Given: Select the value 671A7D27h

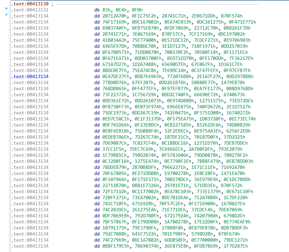Looking at the screenshot, I should [115, 65].
